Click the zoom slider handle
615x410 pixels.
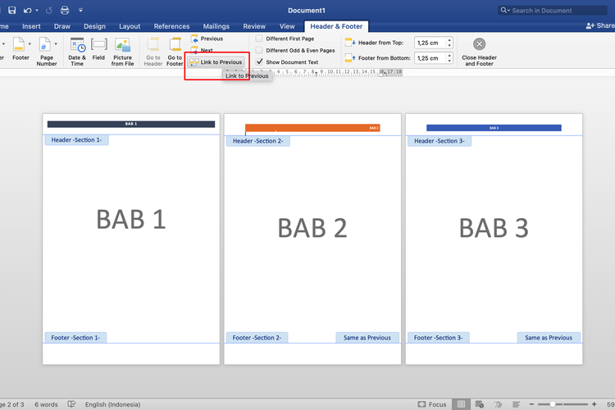(x=552, y=404)
